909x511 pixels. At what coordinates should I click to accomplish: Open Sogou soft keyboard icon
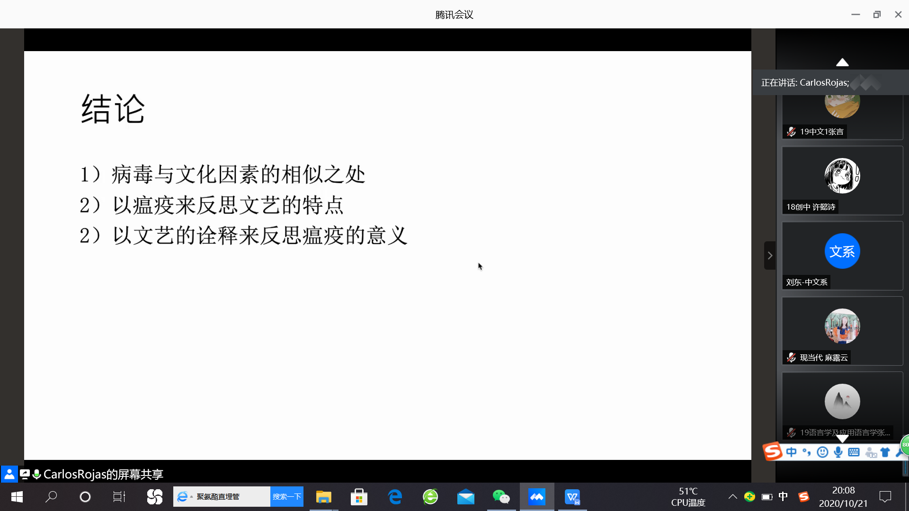coord(854,452)
